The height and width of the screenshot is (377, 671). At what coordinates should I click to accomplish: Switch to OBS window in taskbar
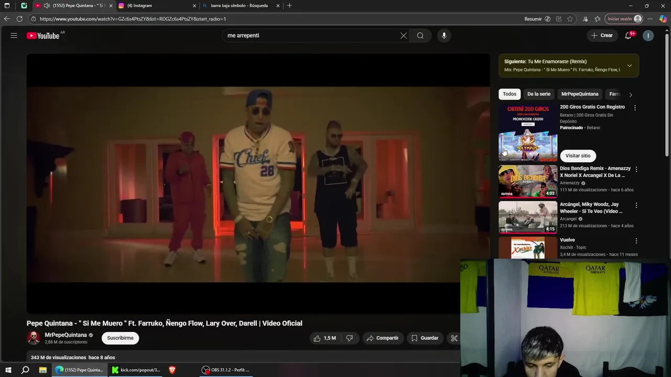tap(226, 370)
